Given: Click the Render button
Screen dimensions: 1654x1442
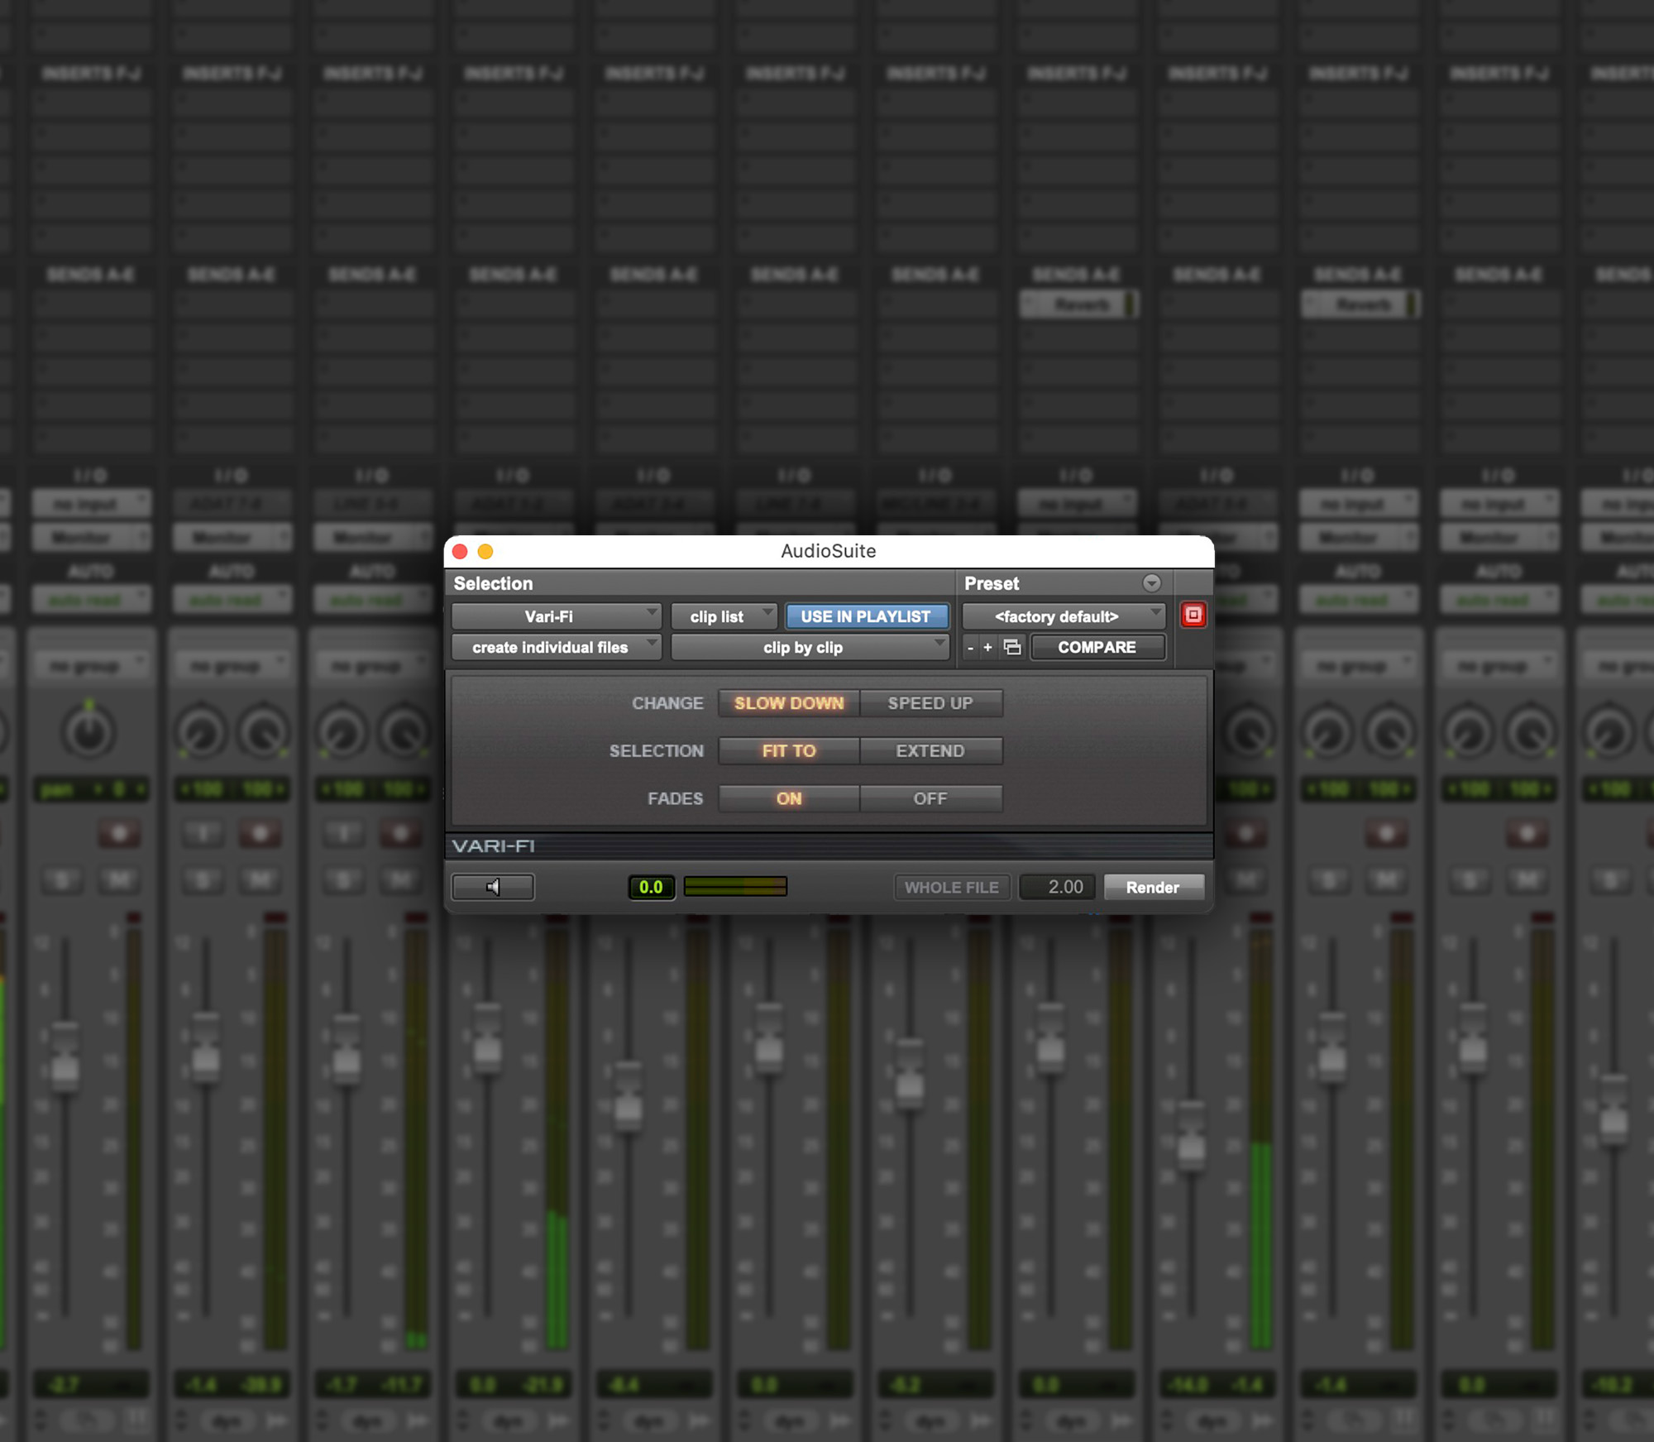Looking at the screenshot, I should 1154,887.
